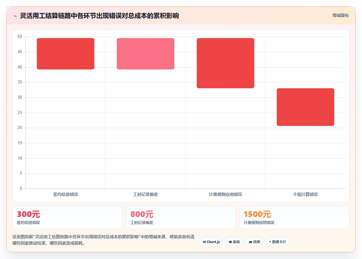Select the 个税计算错误 bar

tap(305, 107)
